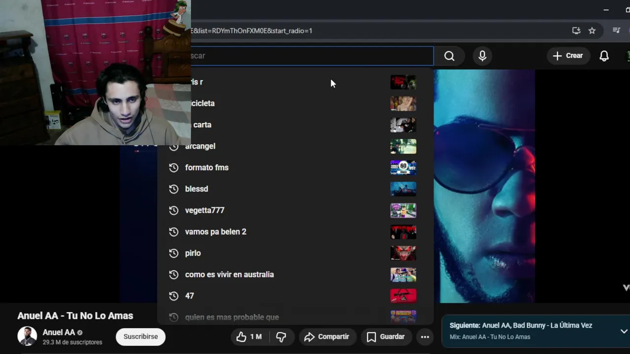Subscribe with the Suscribirse button
Viewport: 630px width, 354px height.
click(141, 337)
